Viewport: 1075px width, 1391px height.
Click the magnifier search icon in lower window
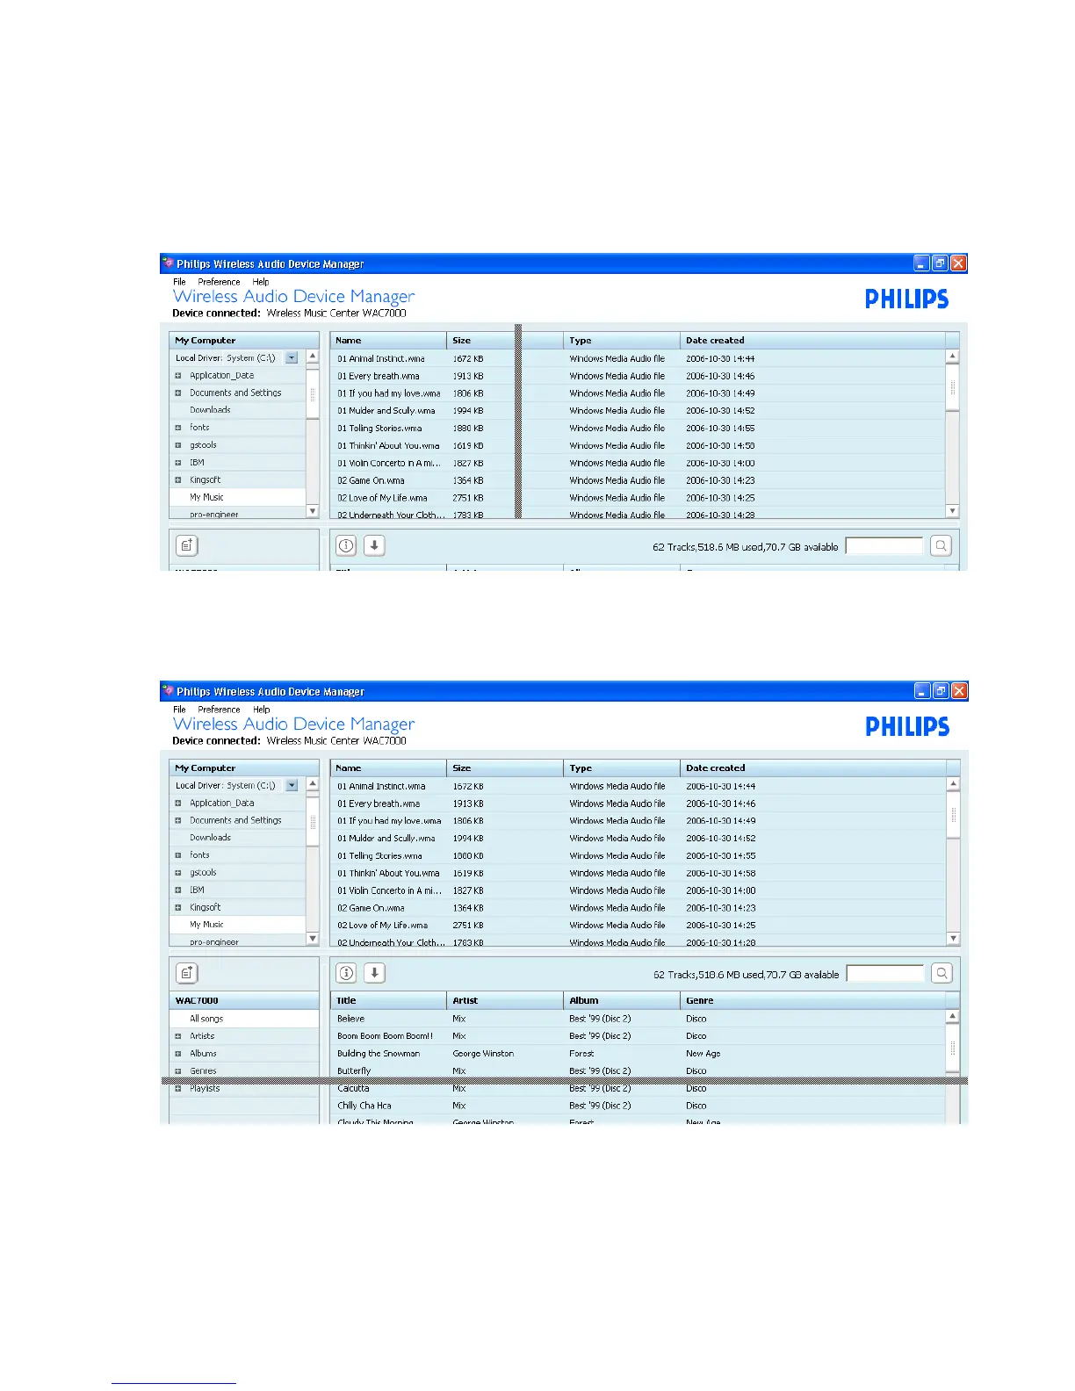pyautogui.click(x=942, y=973)
